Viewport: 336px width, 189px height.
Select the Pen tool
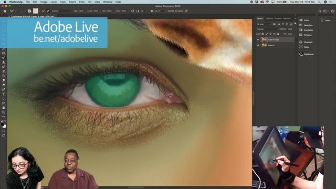click(x=4, y=90)
